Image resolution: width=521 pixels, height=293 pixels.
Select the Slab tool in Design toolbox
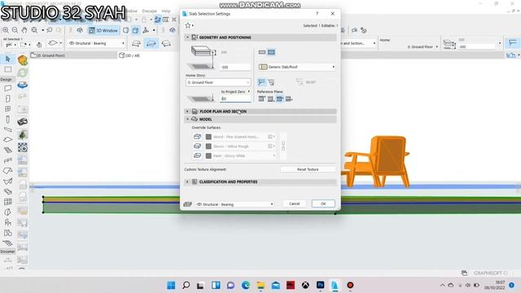point(7,140)
